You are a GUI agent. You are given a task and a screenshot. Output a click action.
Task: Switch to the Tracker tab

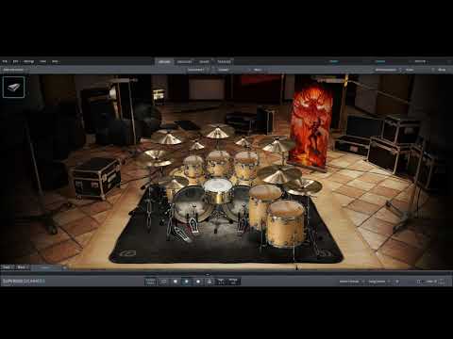point(224,62)
